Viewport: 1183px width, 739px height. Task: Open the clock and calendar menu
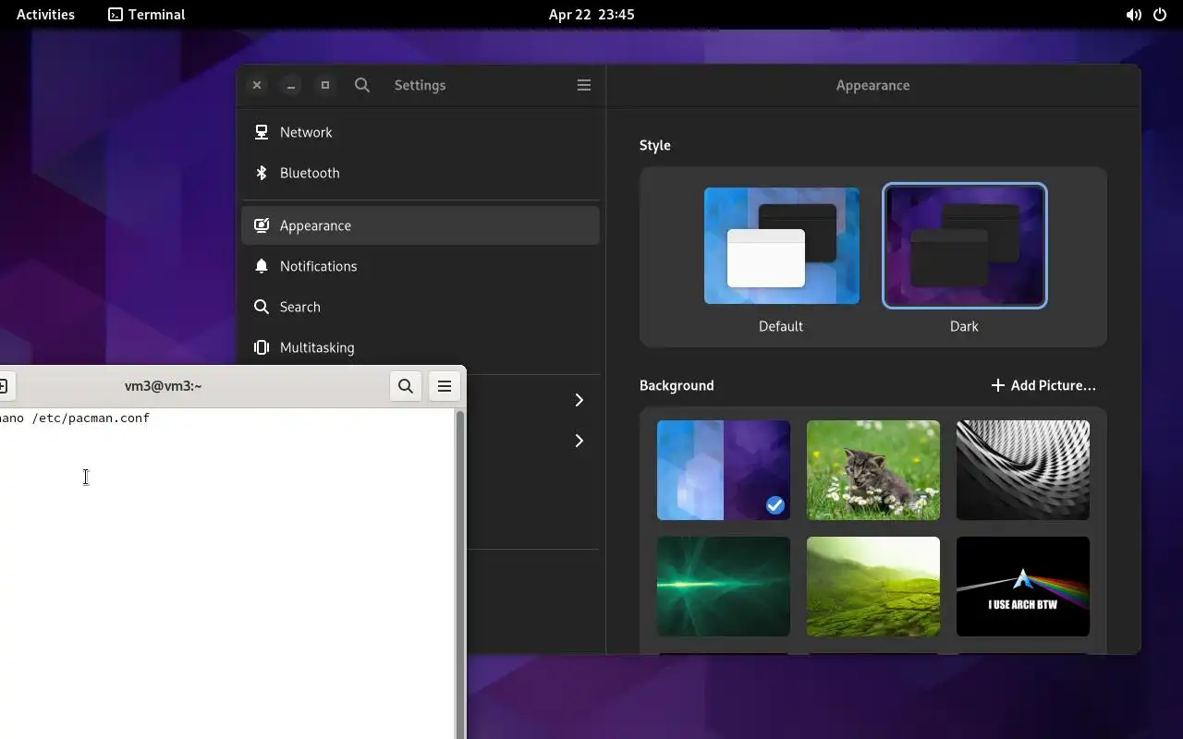point(591,14)
